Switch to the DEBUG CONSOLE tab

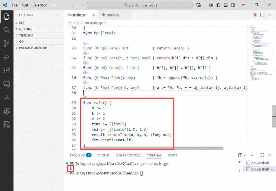pyautogui.click(x=128, y=155)
